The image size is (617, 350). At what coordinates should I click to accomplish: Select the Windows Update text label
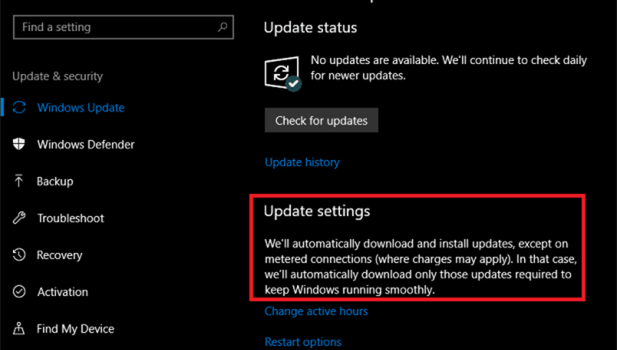[x=81, y=108]
